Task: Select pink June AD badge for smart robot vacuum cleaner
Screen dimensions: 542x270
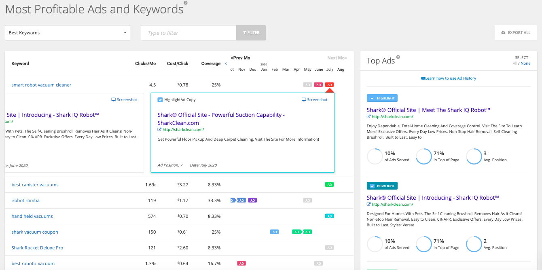Action: point(319,85)
